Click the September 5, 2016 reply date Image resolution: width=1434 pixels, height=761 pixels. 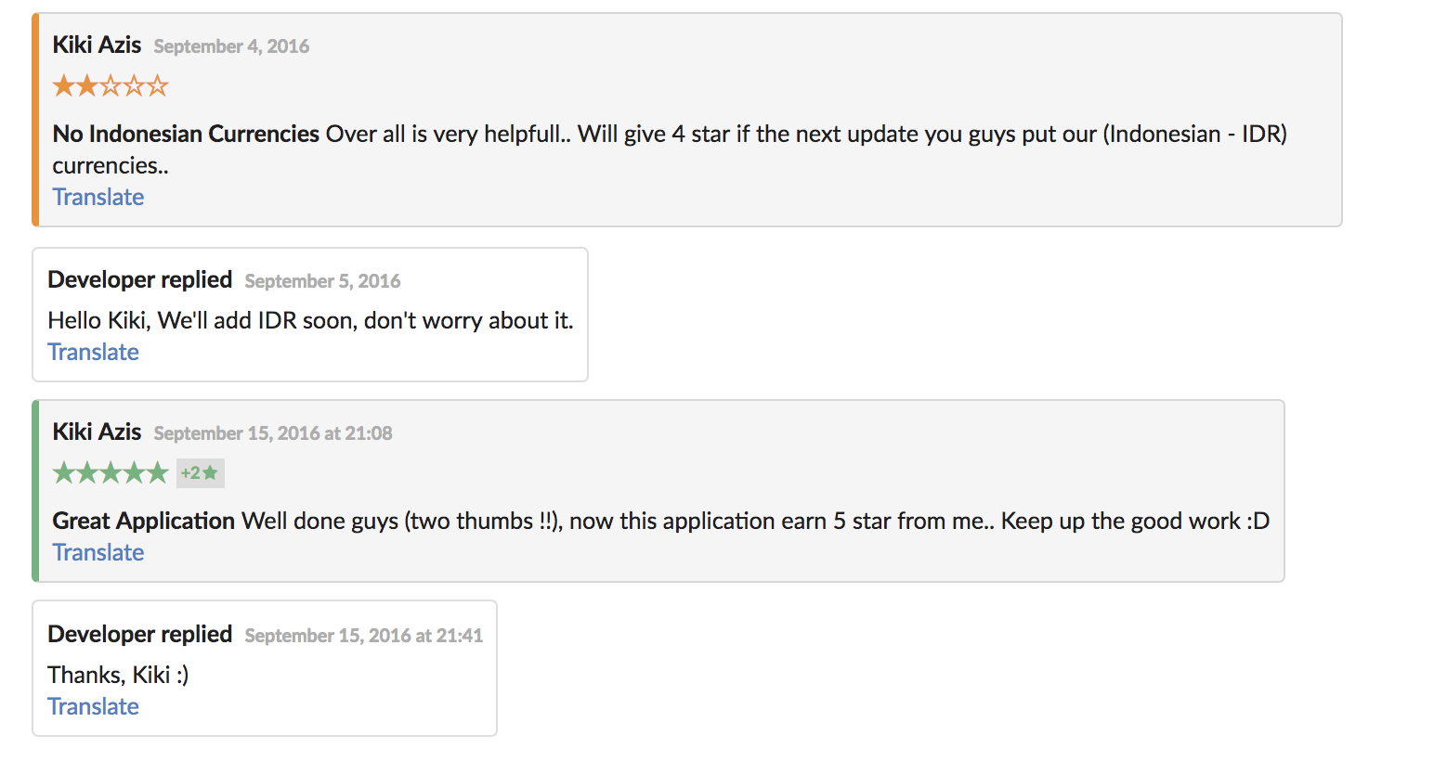point(322,281)
